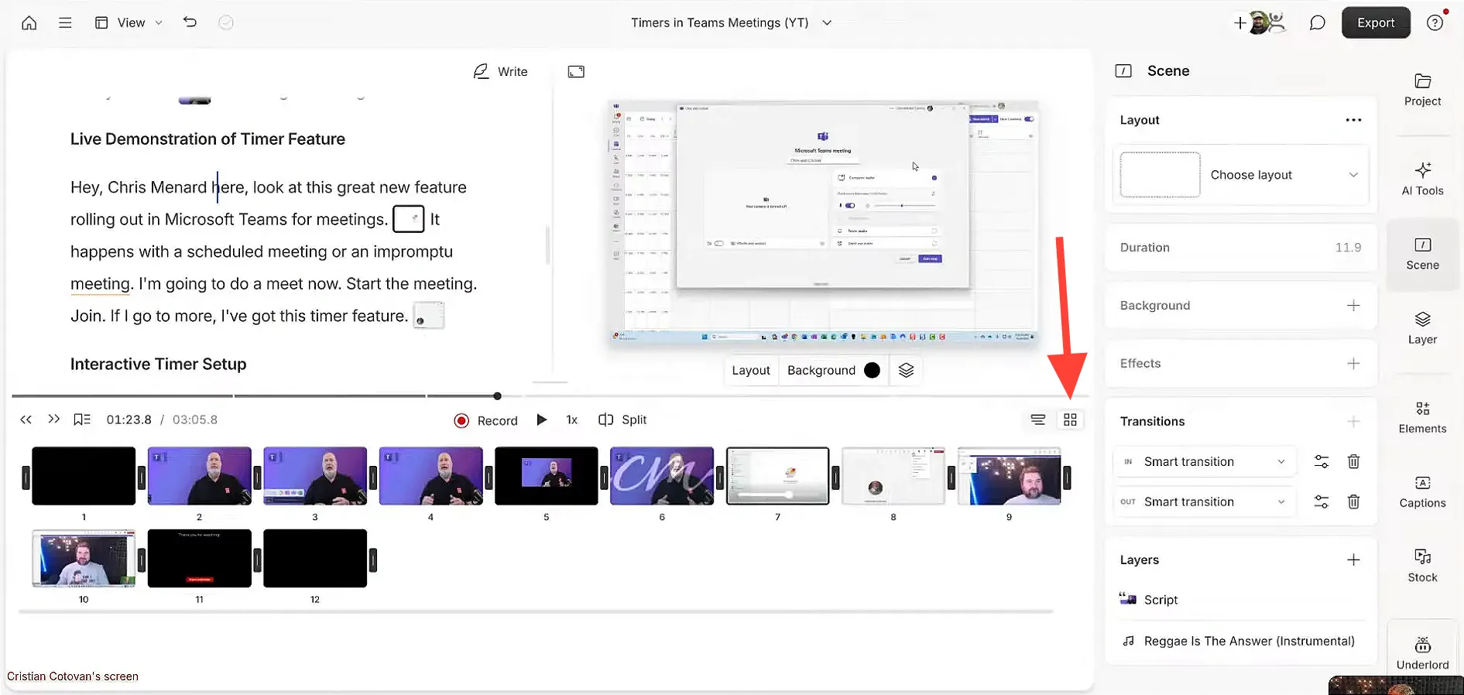
Task: Expand the OUT Smart transition dropdown
Action: click(x=1203, y=502)
